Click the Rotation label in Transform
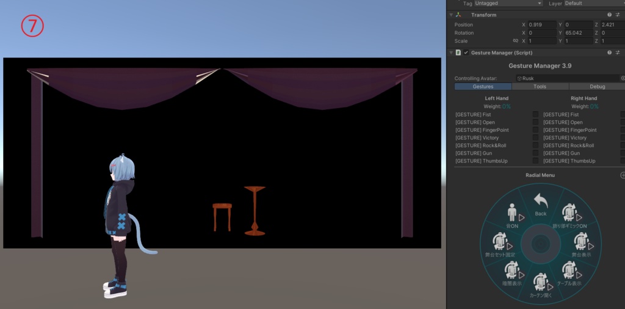This screenshot has width=625, height=309. coord(464,33)
